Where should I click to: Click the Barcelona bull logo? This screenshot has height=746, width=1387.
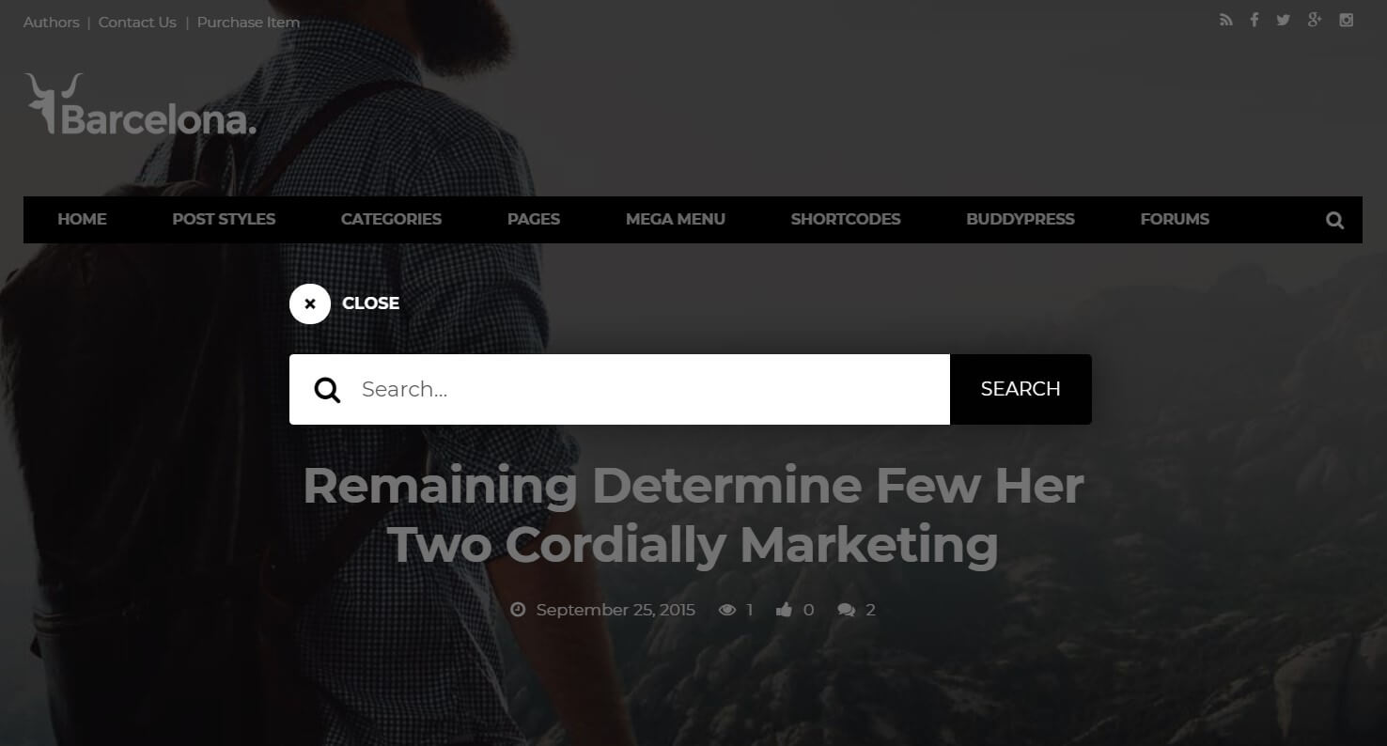pos(140,104)
